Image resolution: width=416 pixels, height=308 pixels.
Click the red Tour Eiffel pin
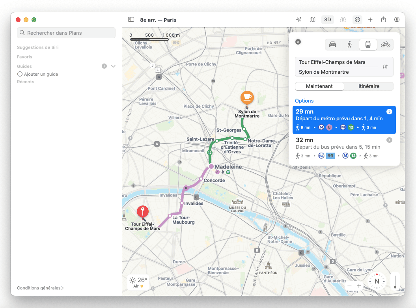point(142,212)
